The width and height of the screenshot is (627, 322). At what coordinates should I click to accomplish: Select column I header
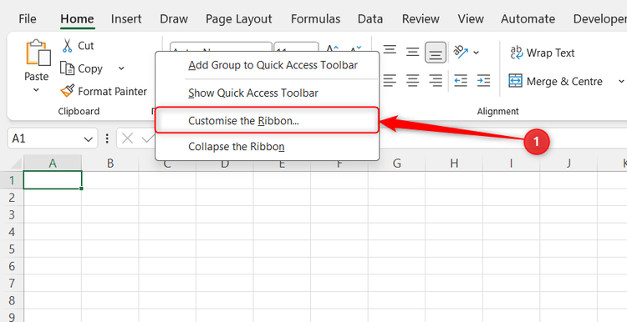coord(511,164)
